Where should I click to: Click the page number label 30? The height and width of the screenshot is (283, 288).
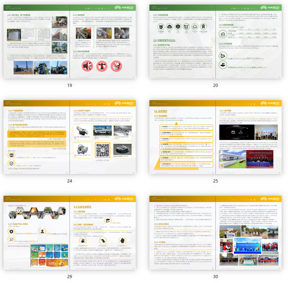tap(216, 276)
